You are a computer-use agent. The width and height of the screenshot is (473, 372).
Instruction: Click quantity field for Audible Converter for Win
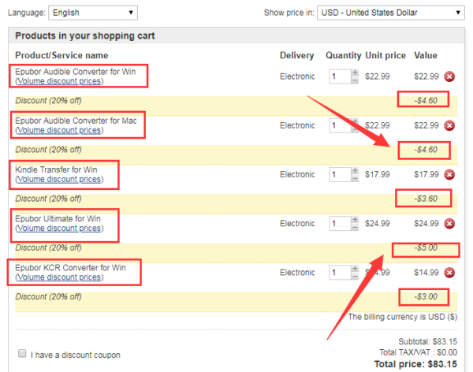click(x=341, y=76)
